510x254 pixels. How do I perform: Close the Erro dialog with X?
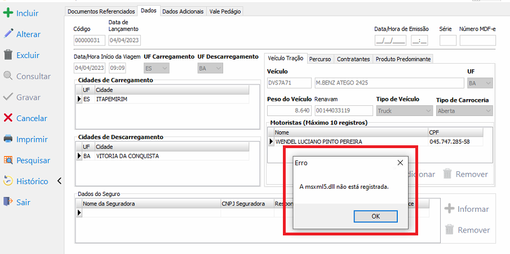point(400,163)
